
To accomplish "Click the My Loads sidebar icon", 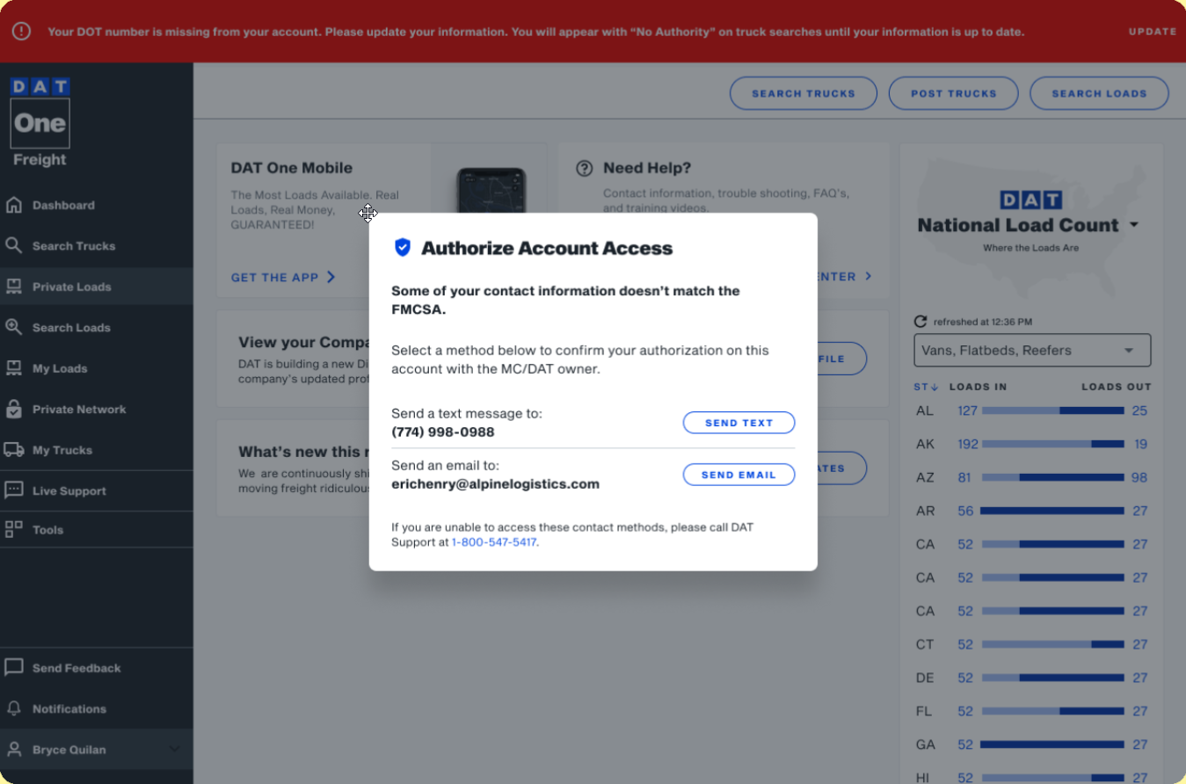I will 13,368.
